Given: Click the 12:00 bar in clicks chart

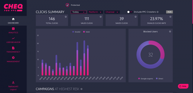Looking at the screenshot, I should 84,58.
